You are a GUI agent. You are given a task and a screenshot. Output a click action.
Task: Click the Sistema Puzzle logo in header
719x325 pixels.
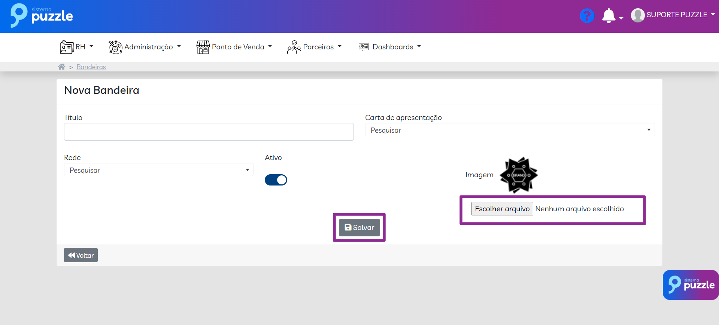pos(42,16)
